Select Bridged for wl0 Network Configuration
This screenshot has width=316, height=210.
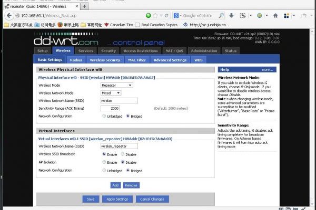128,116
